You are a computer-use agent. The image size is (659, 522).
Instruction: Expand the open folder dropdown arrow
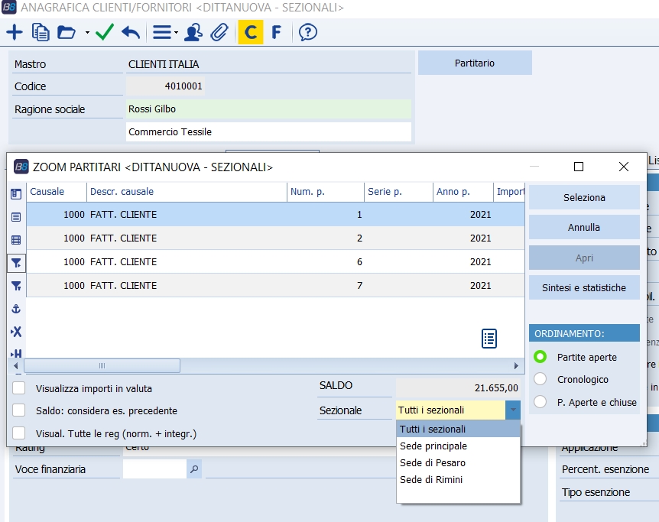pos(87,33)
